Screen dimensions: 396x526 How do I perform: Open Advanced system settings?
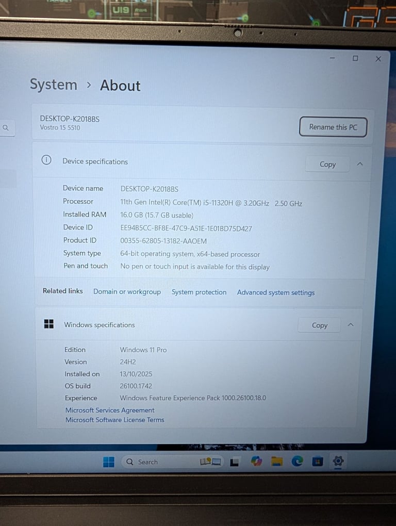[x=276, y=292]
